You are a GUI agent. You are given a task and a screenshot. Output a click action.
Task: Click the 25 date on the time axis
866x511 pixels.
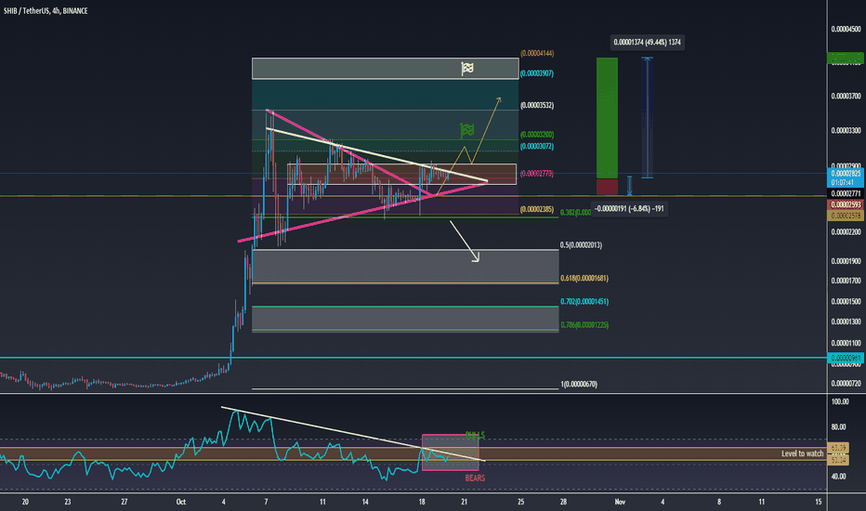[x=521, y=502]
